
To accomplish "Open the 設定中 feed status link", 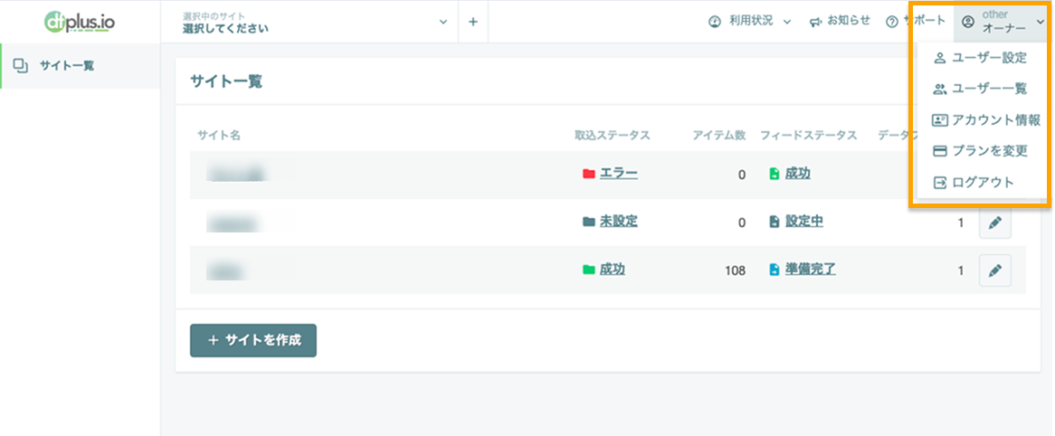I will pyautogui.click(x=804, y=222).
